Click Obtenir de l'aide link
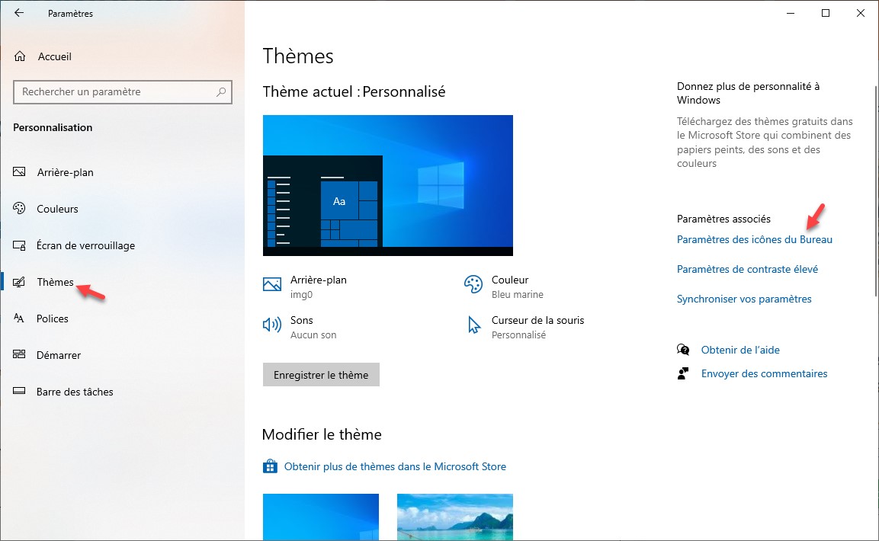 739,350
